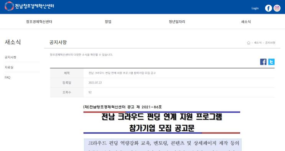Click the post title 전남 크라우드 펀딩 연계 지원
Screen dimensions: 285x151
point(122,73)
